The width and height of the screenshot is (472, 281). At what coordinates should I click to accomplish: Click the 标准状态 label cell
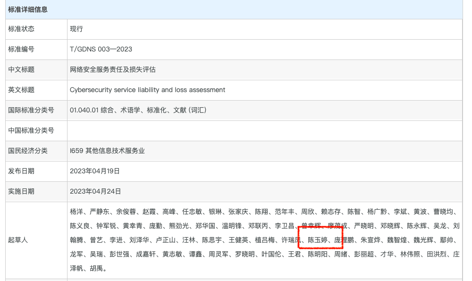[x=21, y=29]
